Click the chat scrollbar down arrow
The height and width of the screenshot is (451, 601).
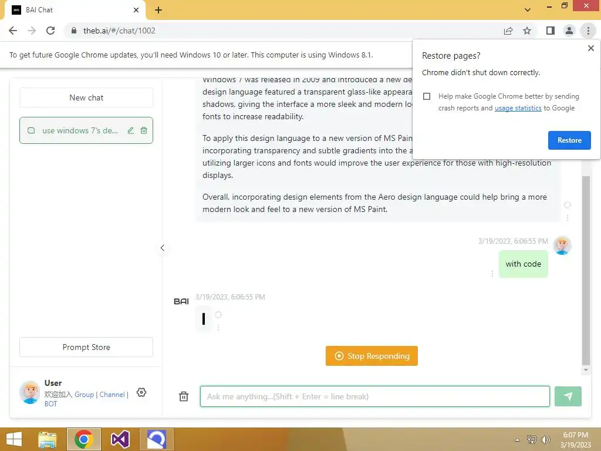point(585,370)
